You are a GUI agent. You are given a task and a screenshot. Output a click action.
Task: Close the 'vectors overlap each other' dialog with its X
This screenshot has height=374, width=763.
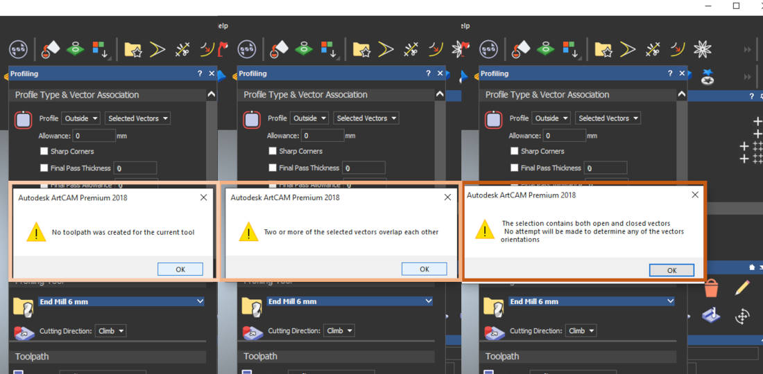[447, 197]
